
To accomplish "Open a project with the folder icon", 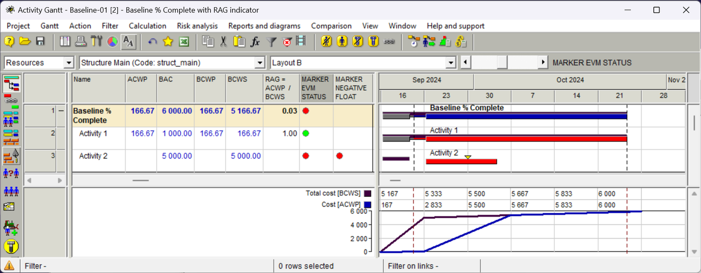I will point(25,42).
